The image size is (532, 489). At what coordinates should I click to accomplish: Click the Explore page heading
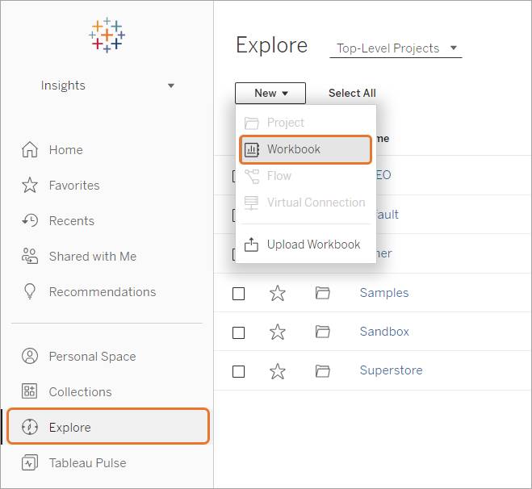tap(272, 45)
